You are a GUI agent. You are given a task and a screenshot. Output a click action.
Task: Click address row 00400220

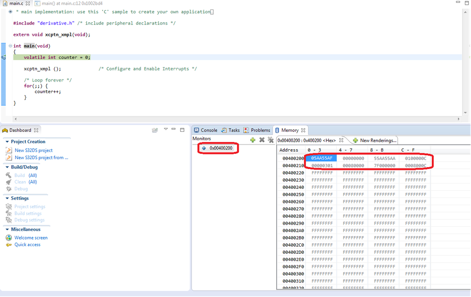click(x=293, y=173)
